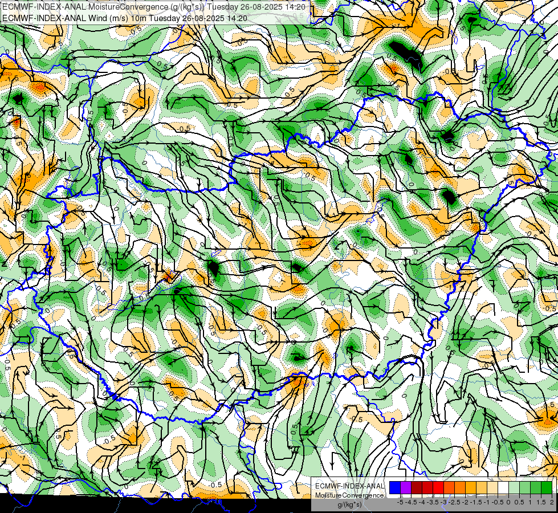The image size is (558, 513).
Task: Click the -3.5 tick label on legend
Action: click(x=433, y=502)
